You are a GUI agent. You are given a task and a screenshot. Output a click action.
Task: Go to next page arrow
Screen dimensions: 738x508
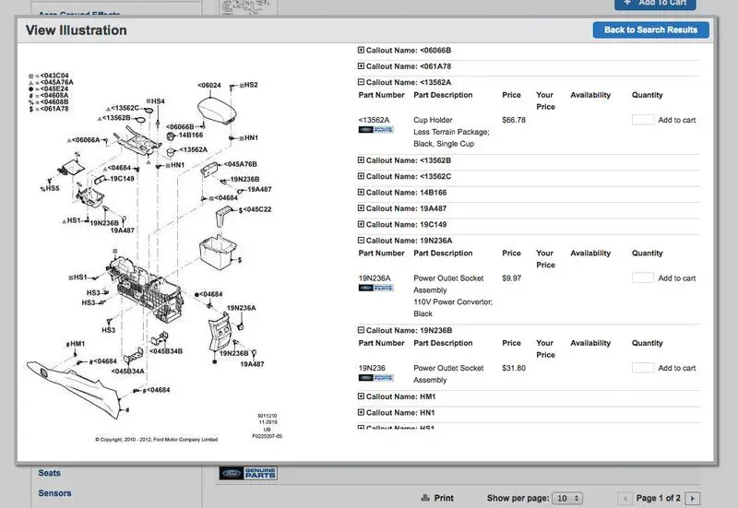click(693, 498)
